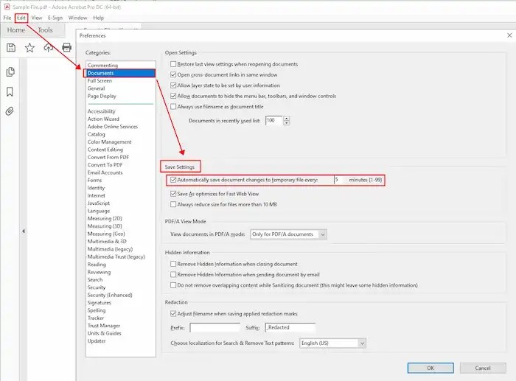Open the Edit menu

click(x=21, y=18)
